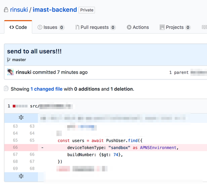This screenshot has height=185, width=207.
Task: Click the Actions play icon
Action: (x=129, y=27)
